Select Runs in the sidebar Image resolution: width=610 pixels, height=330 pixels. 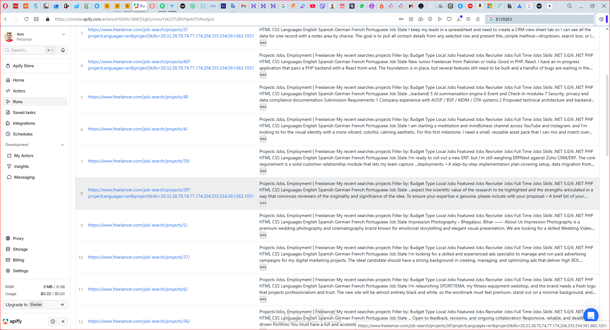[x=35, y=102]
